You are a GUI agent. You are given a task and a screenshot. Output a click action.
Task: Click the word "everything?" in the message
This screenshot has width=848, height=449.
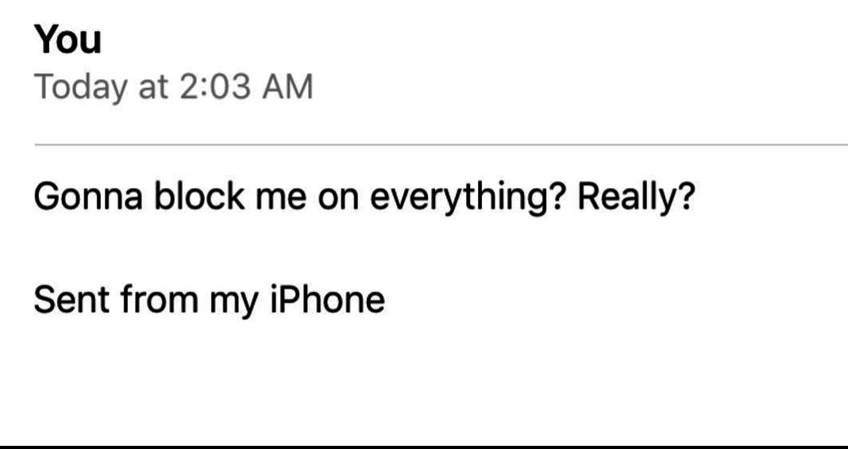(468, 198)
